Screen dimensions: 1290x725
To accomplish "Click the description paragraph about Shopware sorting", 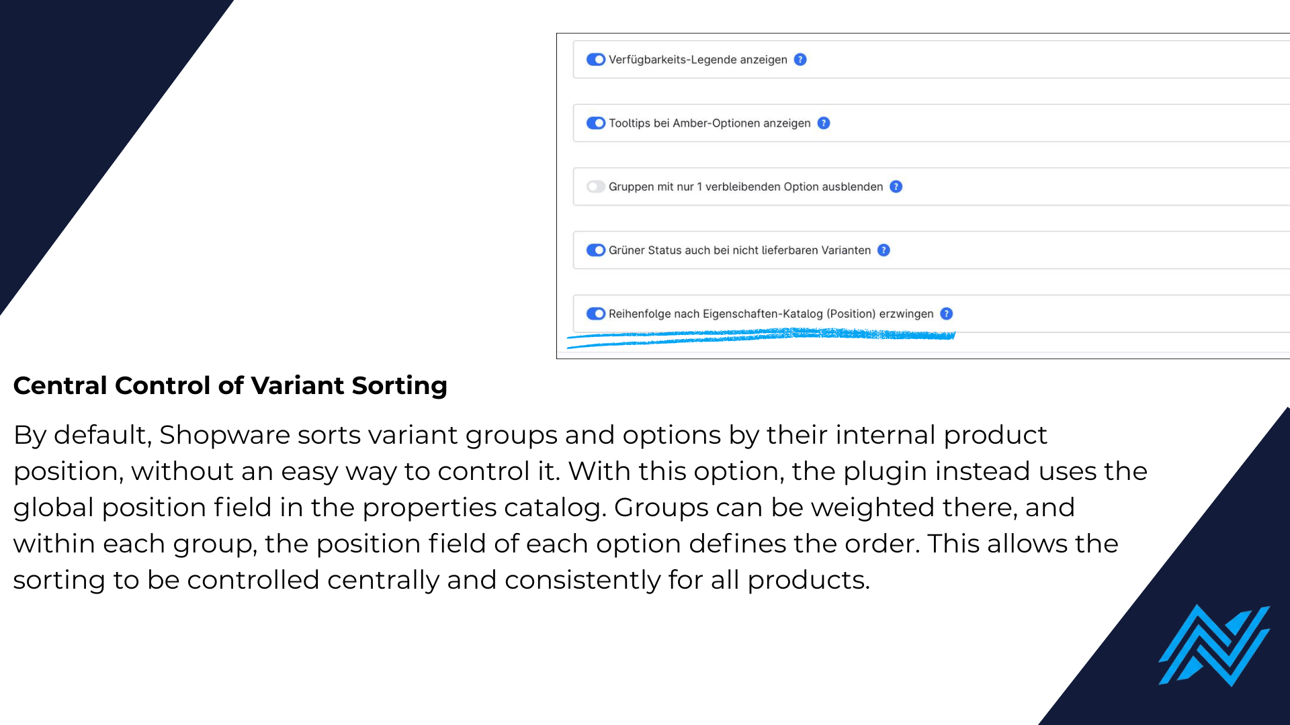I will (580, 507).
